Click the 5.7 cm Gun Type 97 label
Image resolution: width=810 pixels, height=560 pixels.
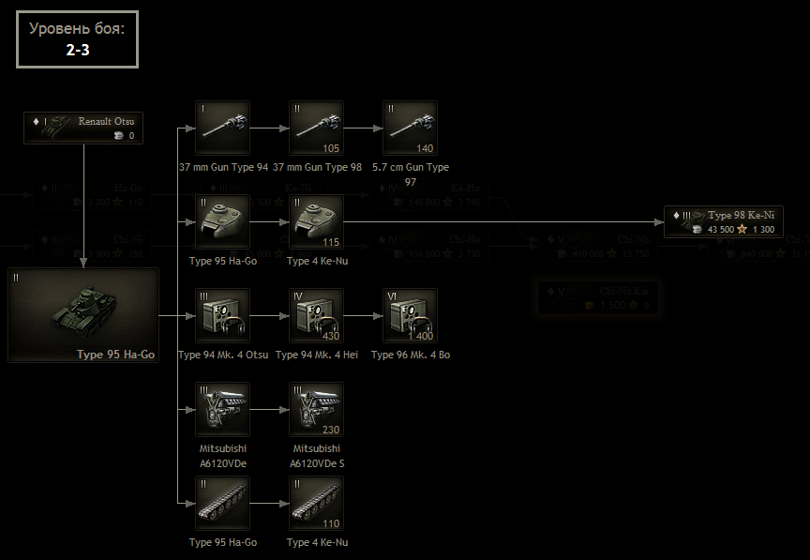pos(410,174)
